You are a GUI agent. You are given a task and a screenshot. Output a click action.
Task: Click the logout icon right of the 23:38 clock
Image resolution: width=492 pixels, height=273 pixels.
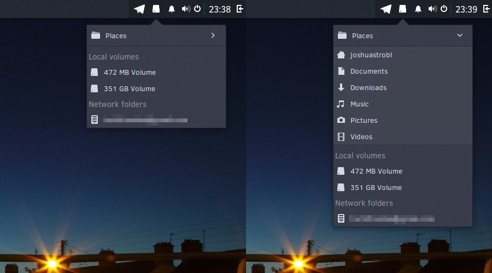(240, 9)
